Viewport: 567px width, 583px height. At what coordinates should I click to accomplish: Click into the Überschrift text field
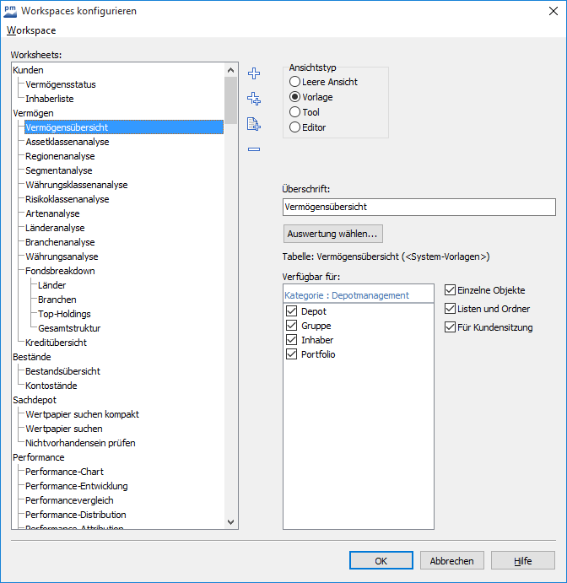[418, 207]
